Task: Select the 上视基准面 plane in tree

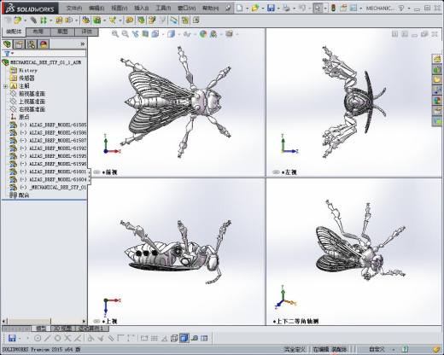Action: [32, 102]
